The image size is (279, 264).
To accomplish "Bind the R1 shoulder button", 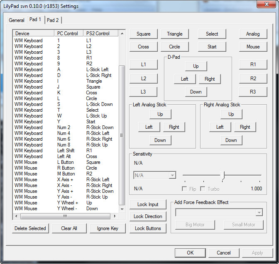I will point(253,65).
